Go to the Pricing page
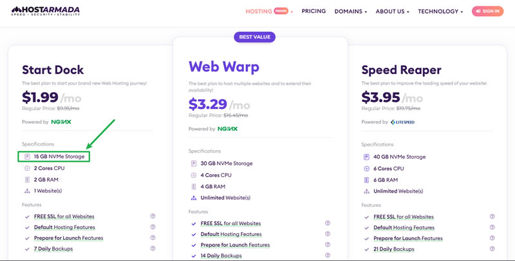The height and width of the screenshot is (261, 515). tap(314, 11)
